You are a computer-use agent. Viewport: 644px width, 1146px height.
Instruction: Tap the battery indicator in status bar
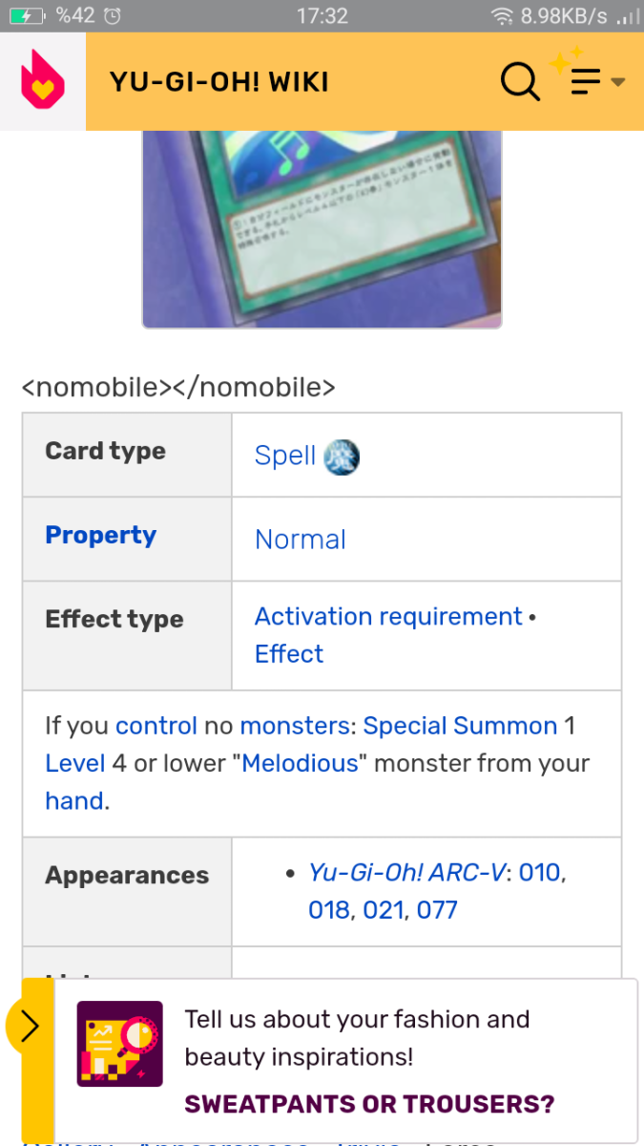click(27, 15)
